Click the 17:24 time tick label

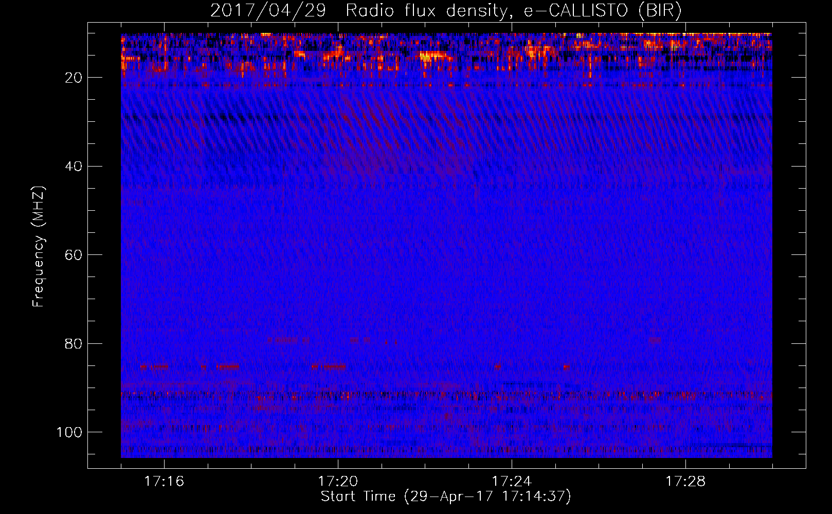pyautogui.click(x=512, y=481)
